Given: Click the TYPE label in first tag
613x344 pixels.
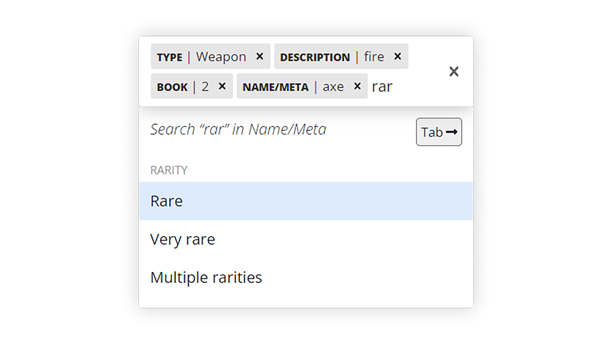Looking at the screenshot, I should point(170,57).
